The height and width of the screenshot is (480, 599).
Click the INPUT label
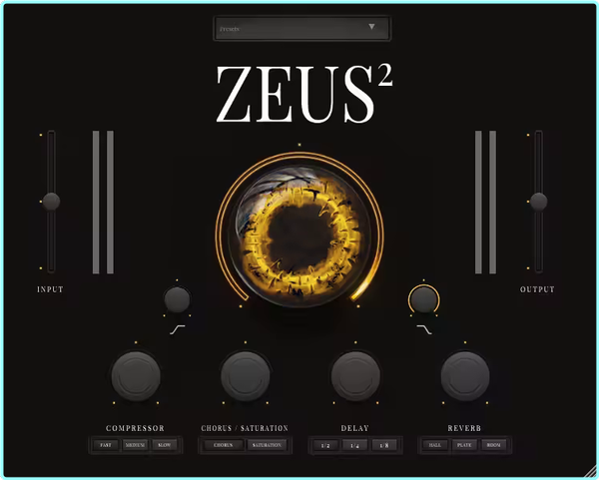point(50,289)
